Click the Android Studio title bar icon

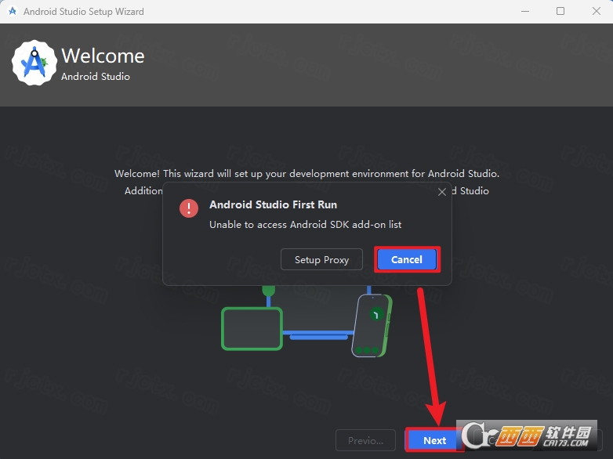(x=13, y=11)
